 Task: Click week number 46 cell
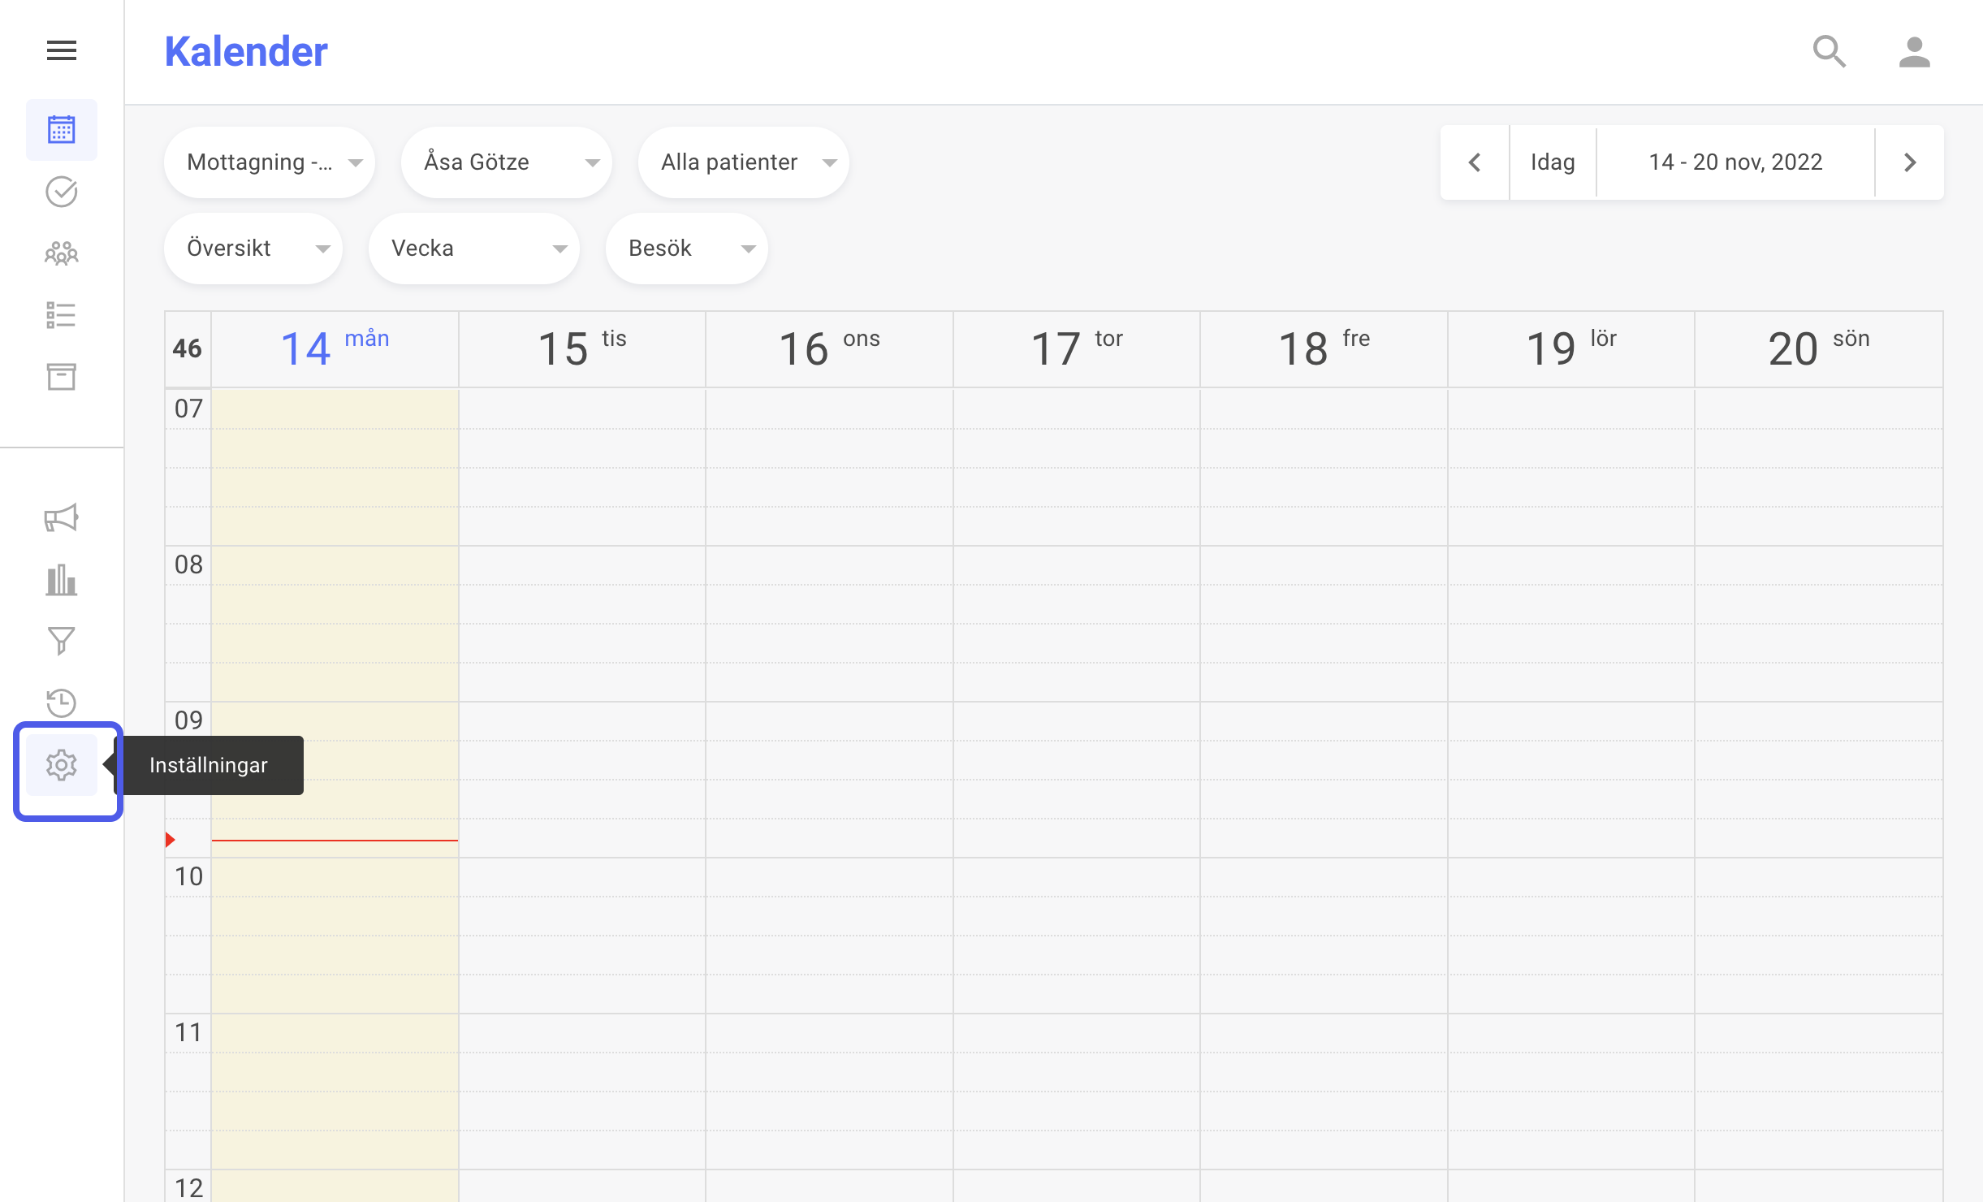(188, 349)
